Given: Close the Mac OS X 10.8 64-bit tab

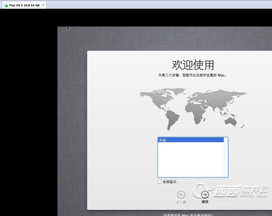Looking at the screenshot, I should [43, 5].
